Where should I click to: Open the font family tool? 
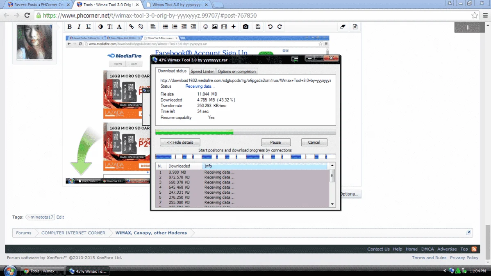tap(119, 27)
